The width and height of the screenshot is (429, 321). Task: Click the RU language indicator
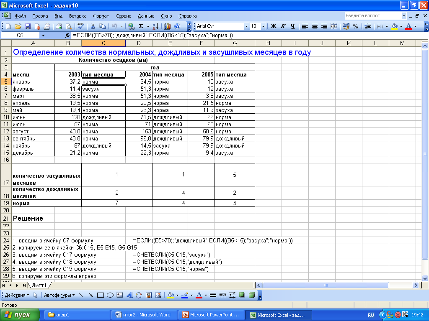(x=371, y=315)
